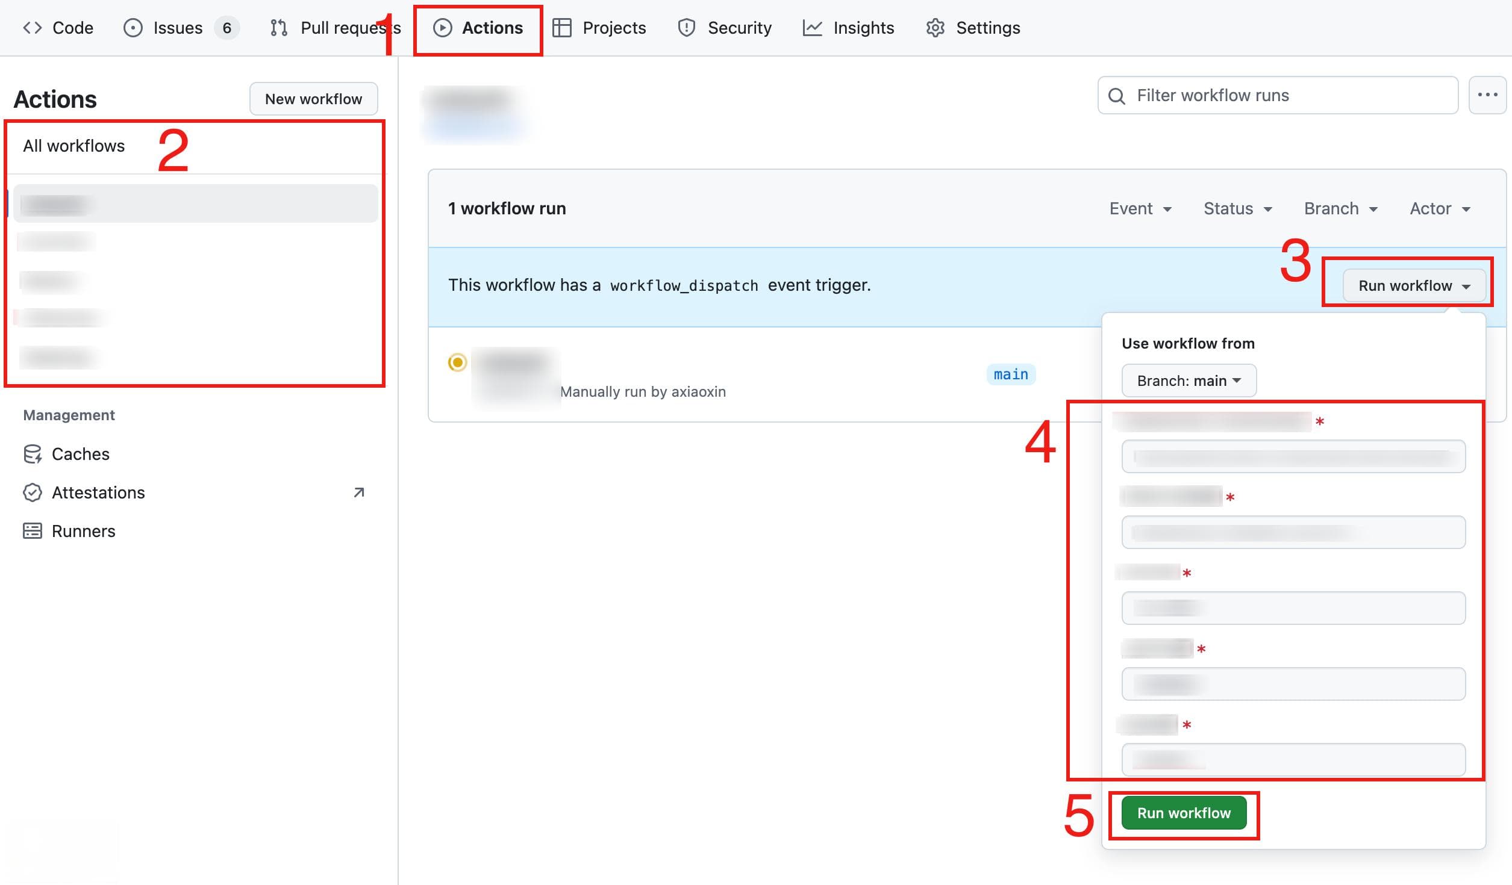Screen dimensions: 1512x885
Task: Click the Issues count badge showing 6
Action: 227,28
